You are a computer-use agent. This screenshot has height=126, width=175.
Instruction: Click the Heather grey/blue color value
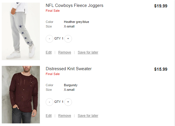tap(76, 22)
